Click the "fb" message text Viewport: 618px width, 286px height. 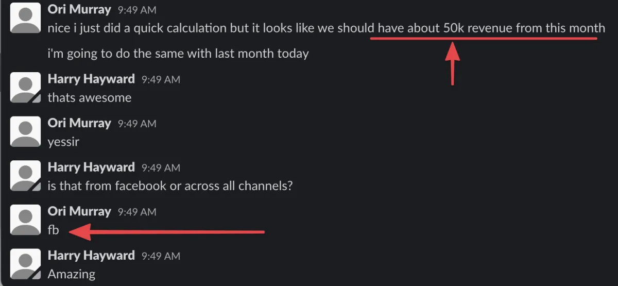(x=53, y=230)
